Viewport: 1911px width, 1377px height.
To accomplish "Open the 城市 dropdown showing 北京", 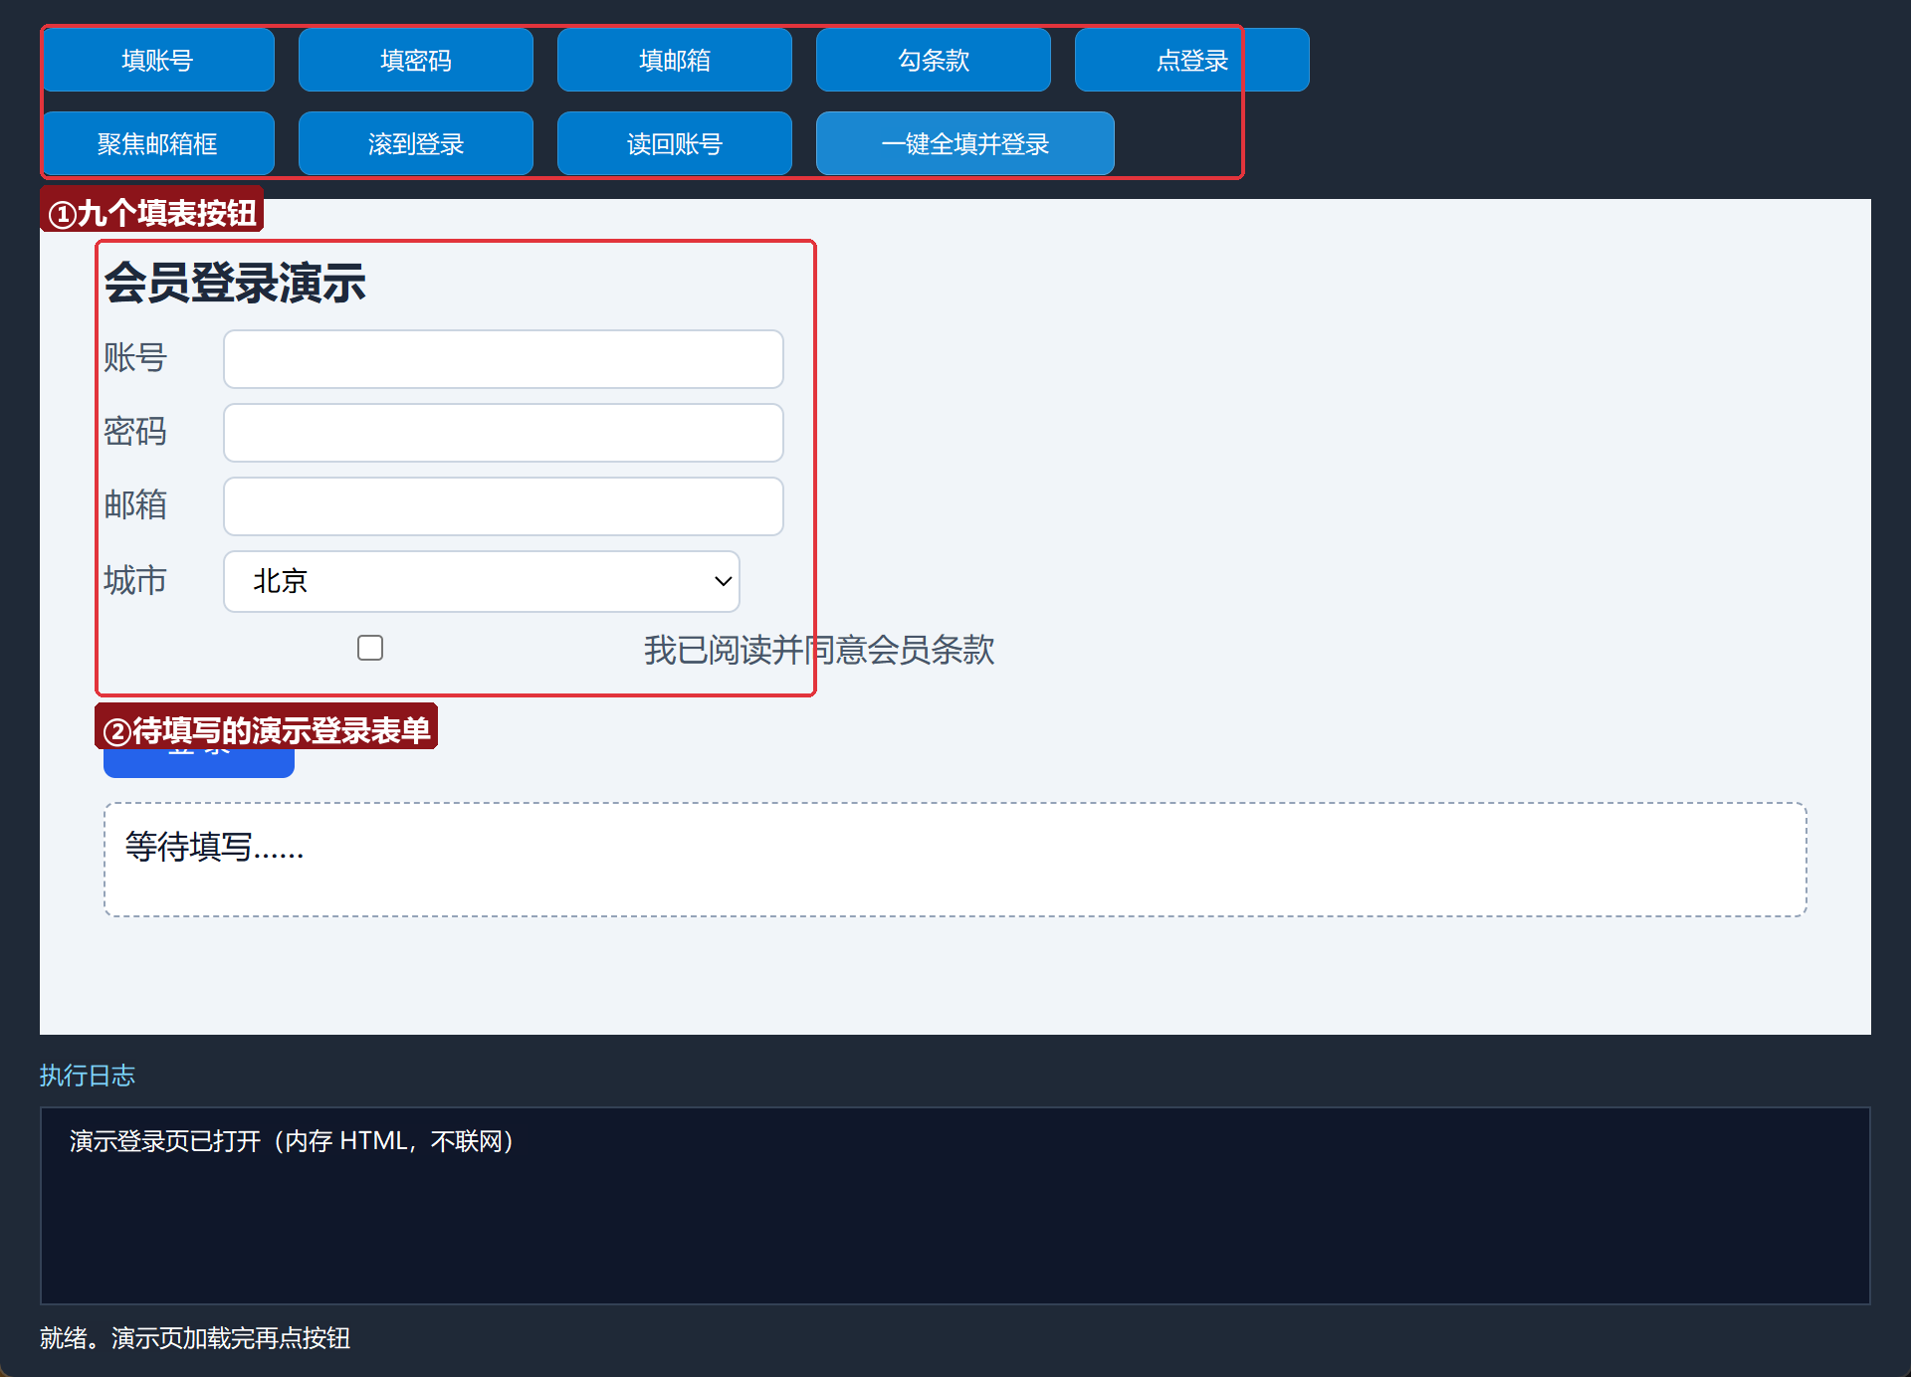I will coord(482,581).
